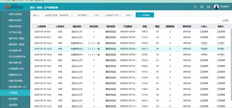This screenshot has height=108, width=232.
Task: Close the 交接班记录表 tab
Action: tap(72, 15)
